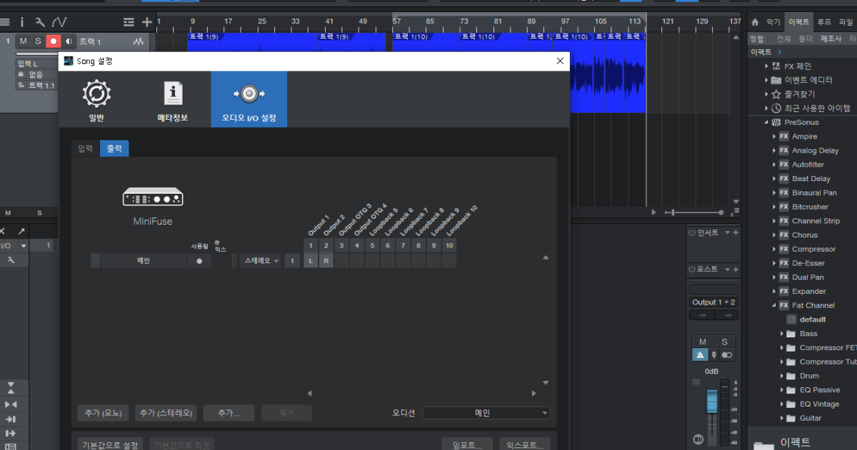Click the MiniFuse audio interface icon
This screenshot has width=857, height=450.
point(152,197)
